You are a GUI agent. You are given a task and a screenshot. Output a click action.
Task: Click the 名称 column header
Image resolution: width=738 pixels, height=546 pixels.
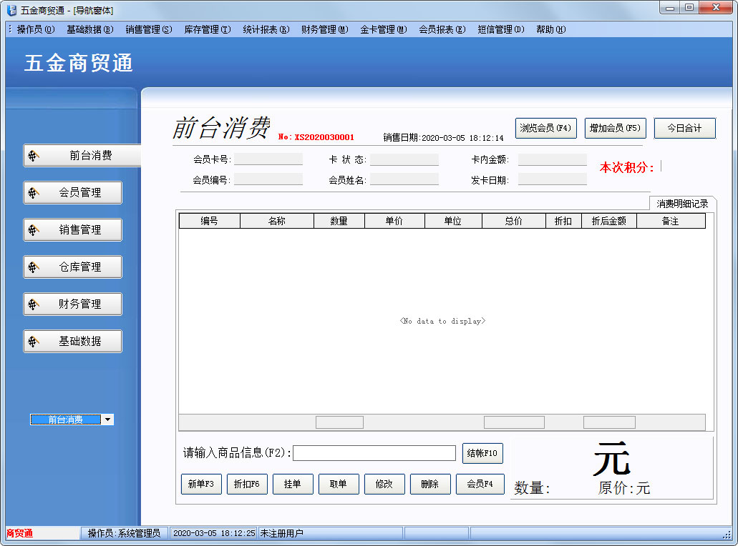(277, 221)
